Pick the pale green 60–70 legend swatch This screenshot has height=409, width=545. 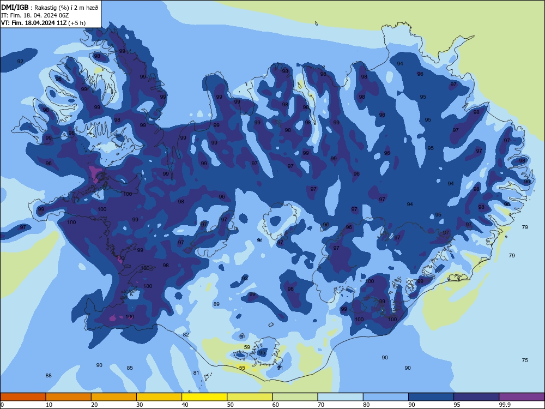pyautogui.click(x=295, y=397)
